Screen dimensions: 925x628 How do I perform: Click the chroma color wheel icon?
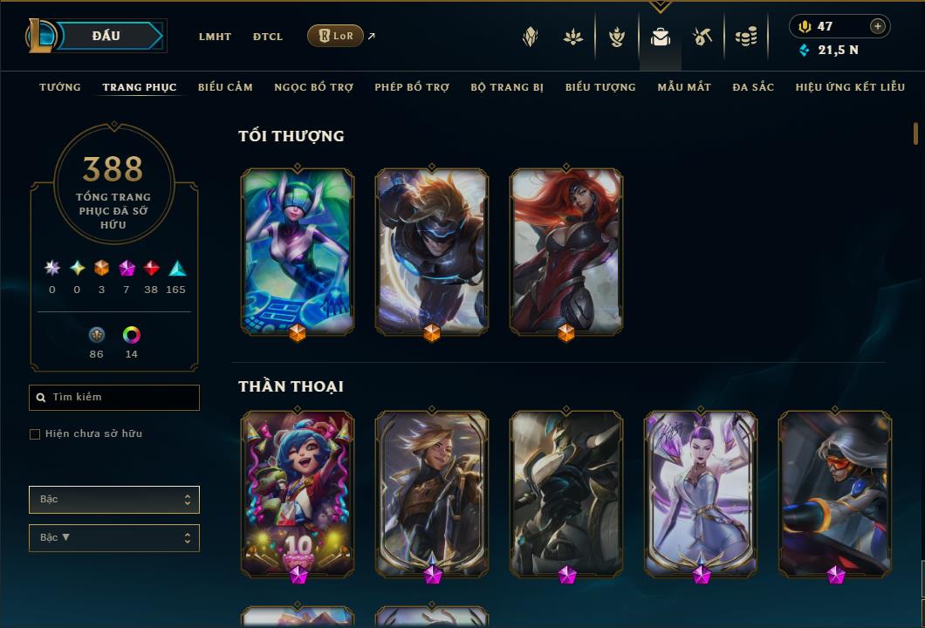131,335
